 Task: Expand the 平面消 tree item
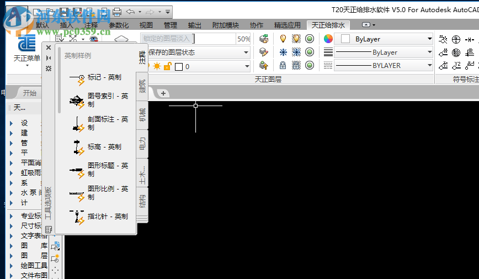(11, 163)
